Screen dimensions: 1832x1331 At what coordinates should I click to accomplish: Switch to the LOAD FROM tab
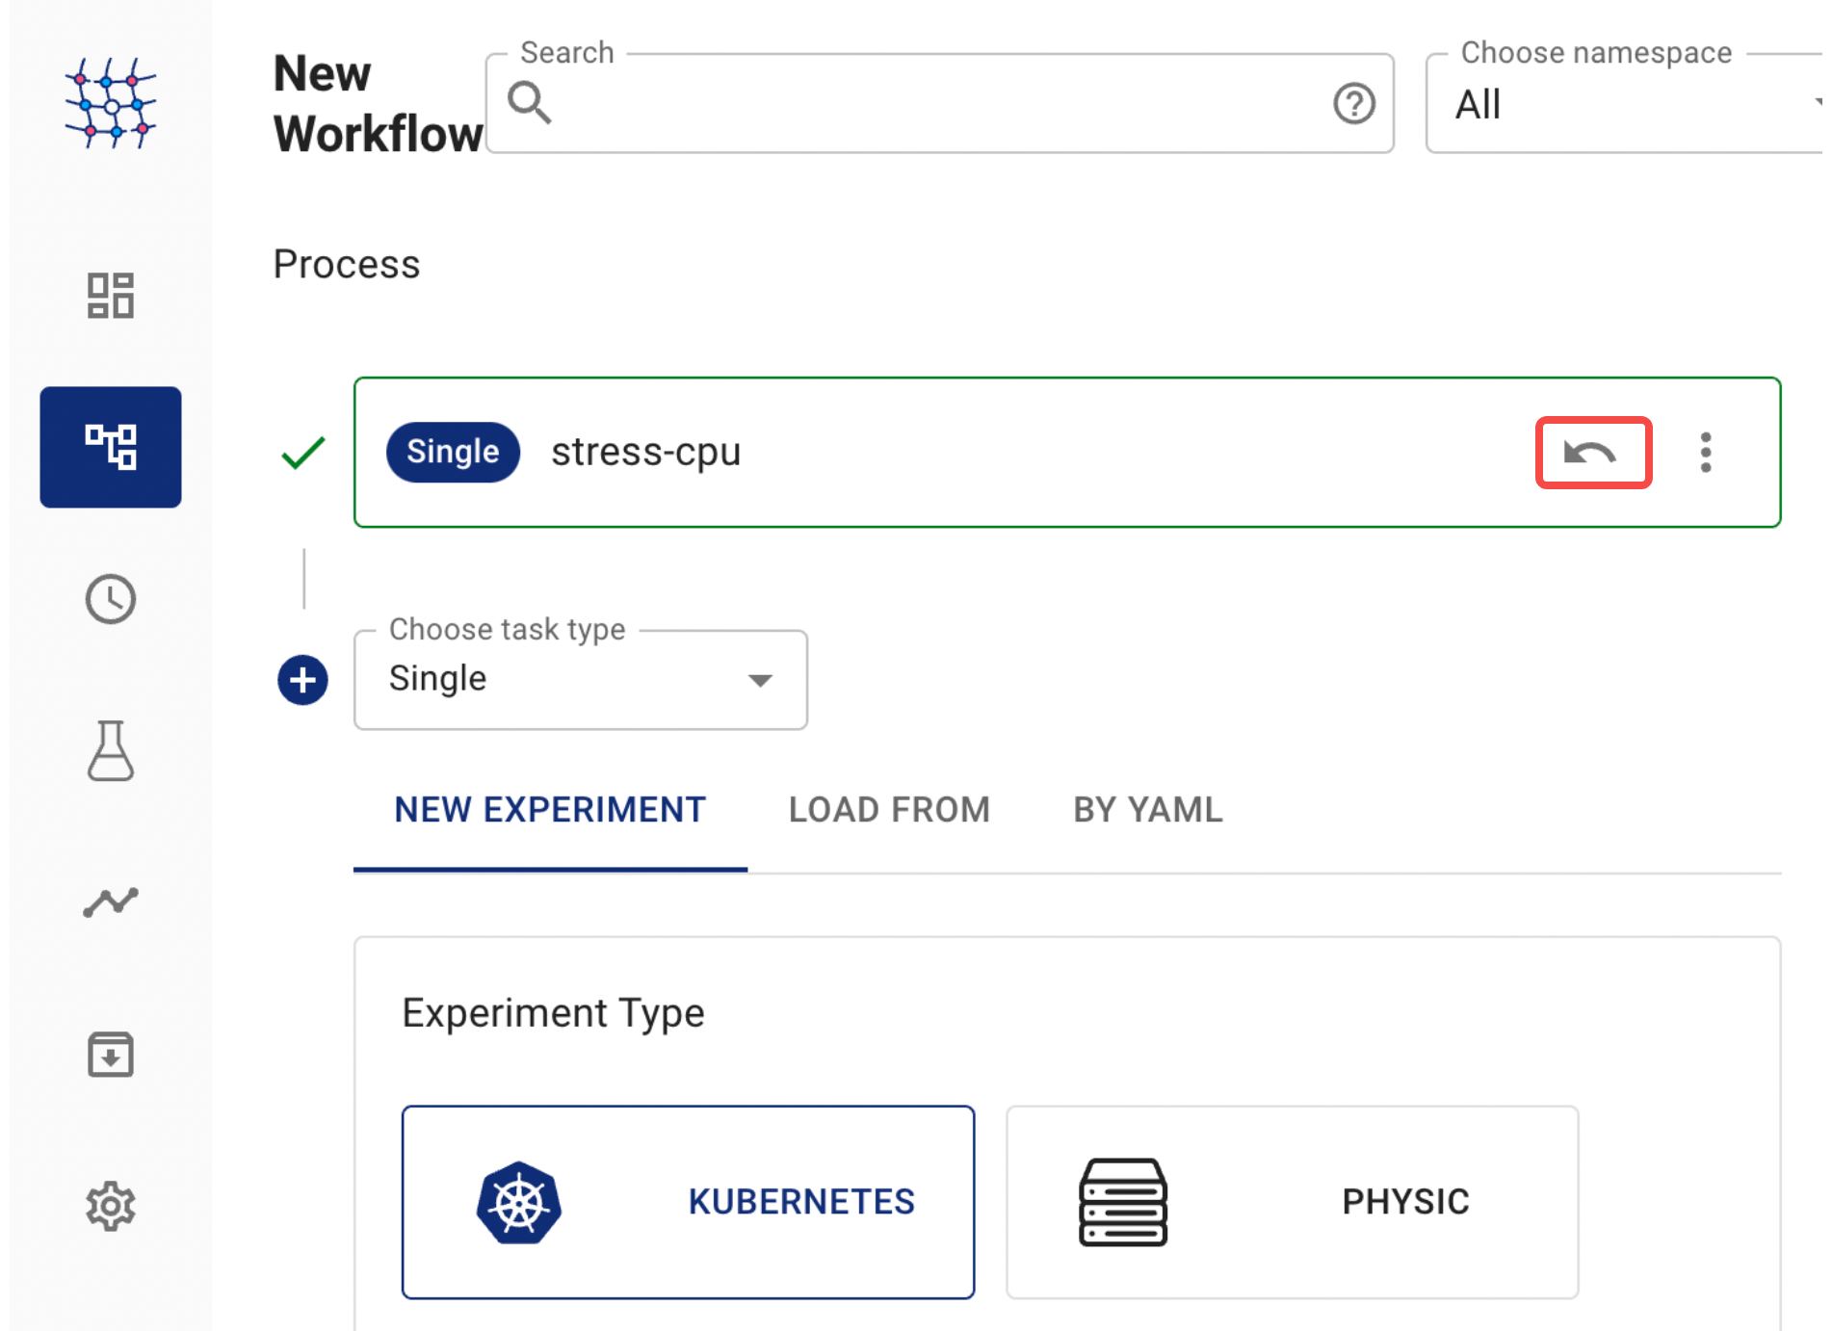point(888,810)
